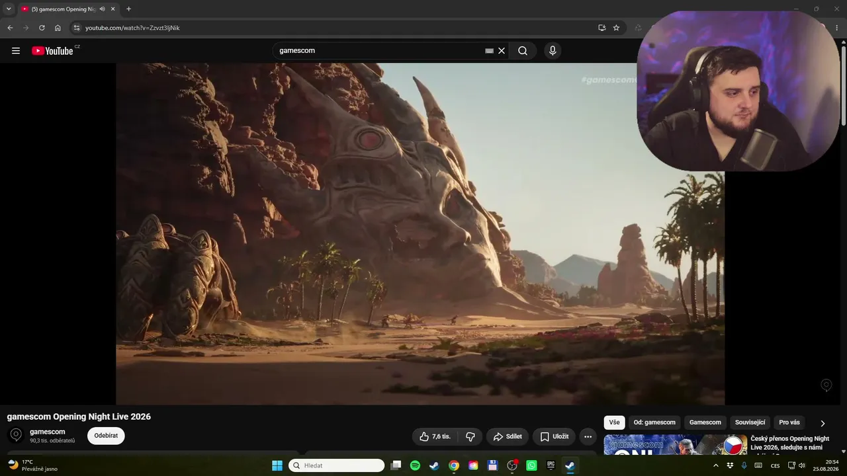Click the taskbar Hledat search box
This screenshot has width=847, height=476.
(x=336, y=465)
